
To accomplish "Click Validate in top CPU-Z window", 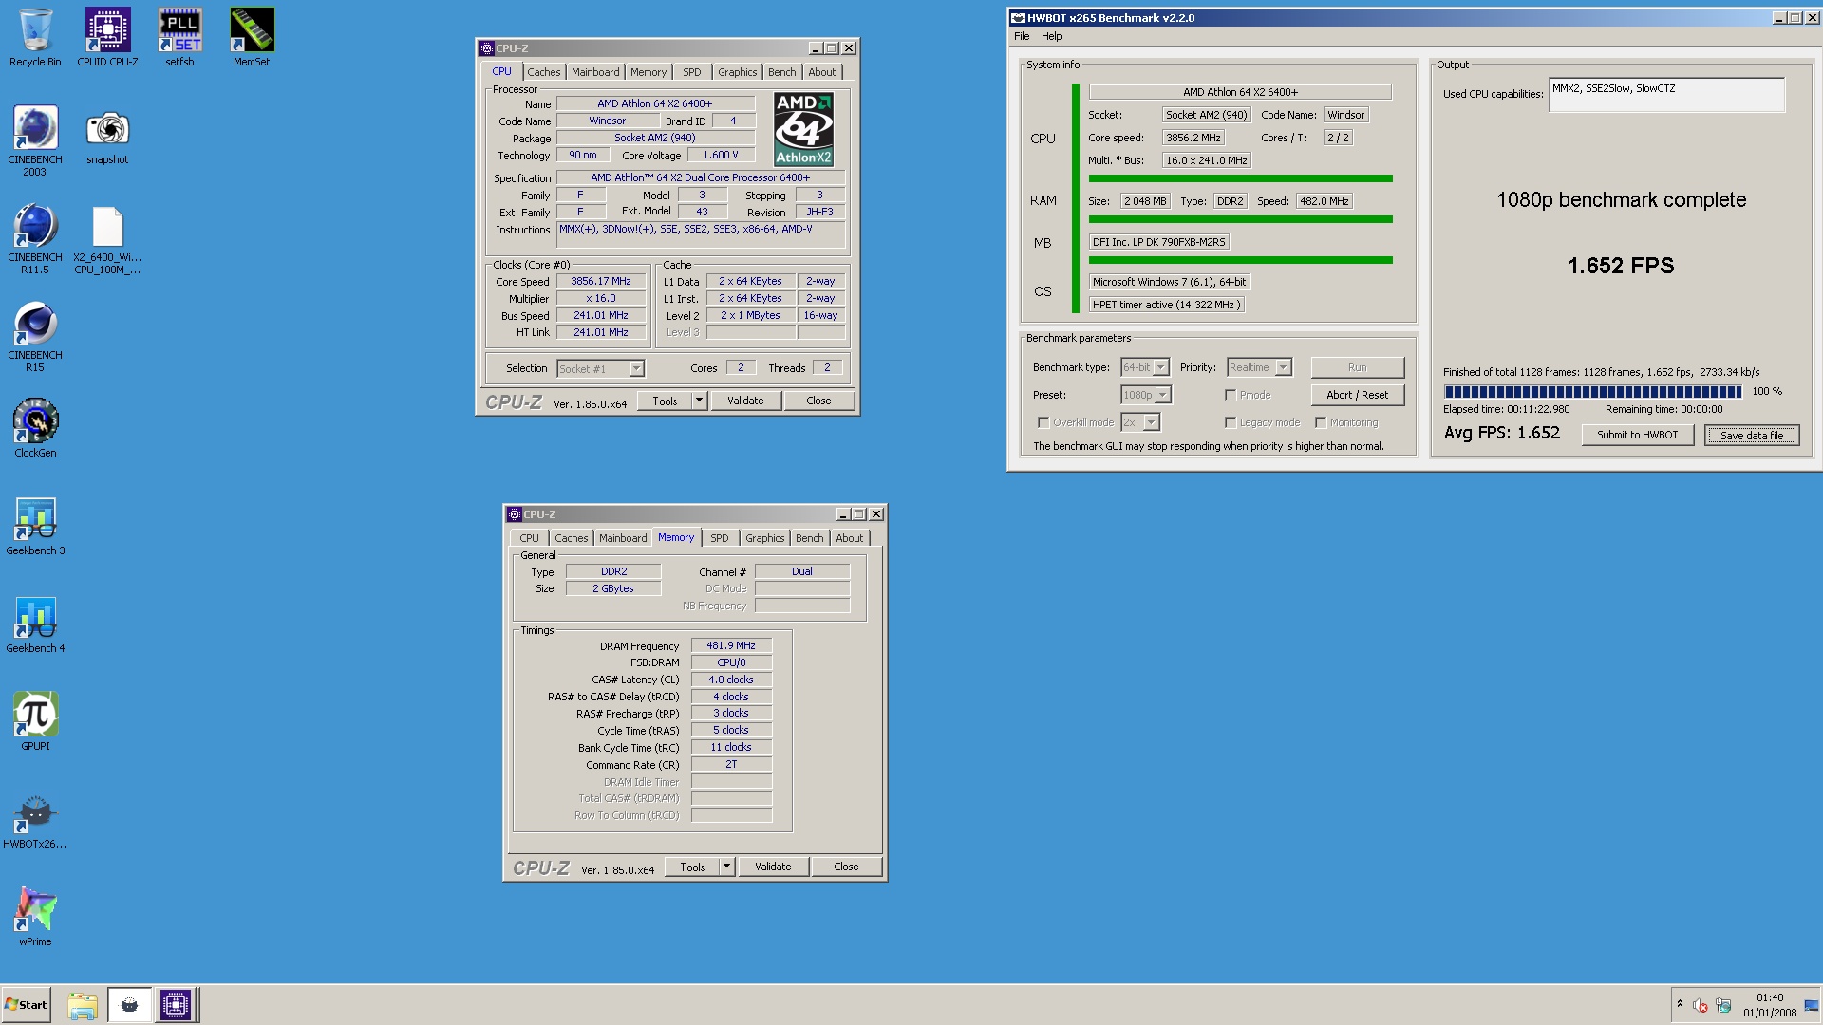I will pos(745,401).
